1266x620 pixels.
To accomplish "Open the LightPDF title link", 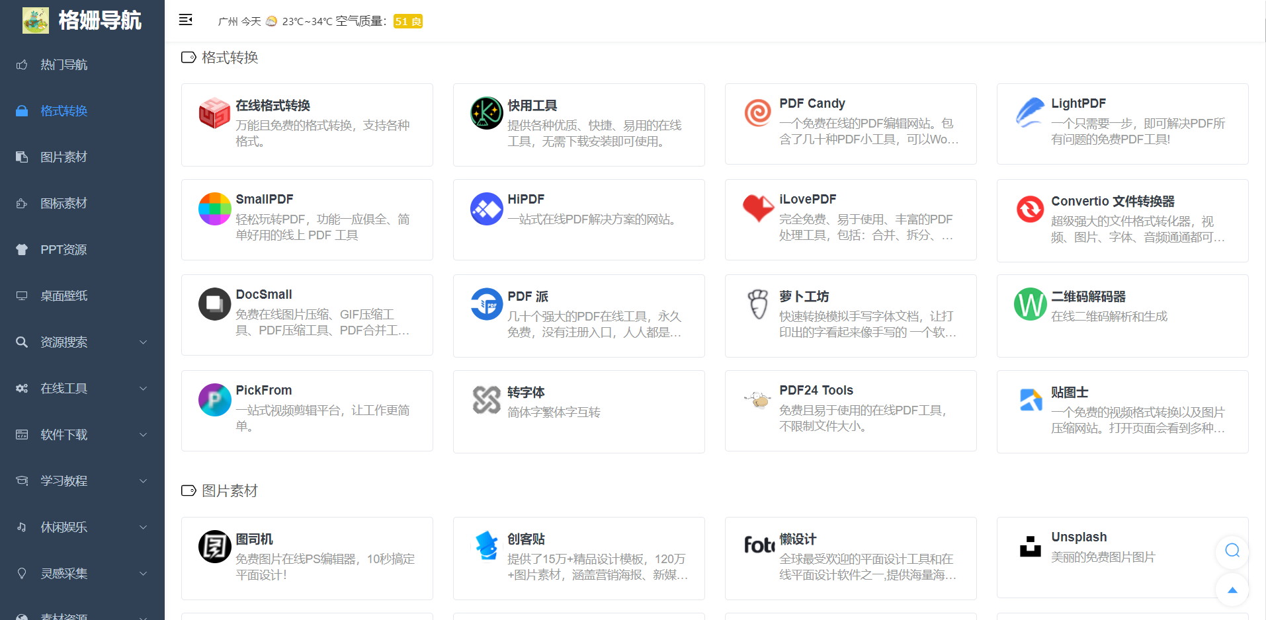I will tap(1078, 104).
